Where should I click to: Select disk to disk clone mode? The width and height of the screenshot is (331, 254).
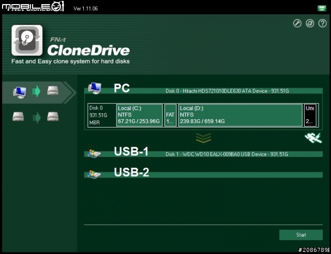click(36, 117)
